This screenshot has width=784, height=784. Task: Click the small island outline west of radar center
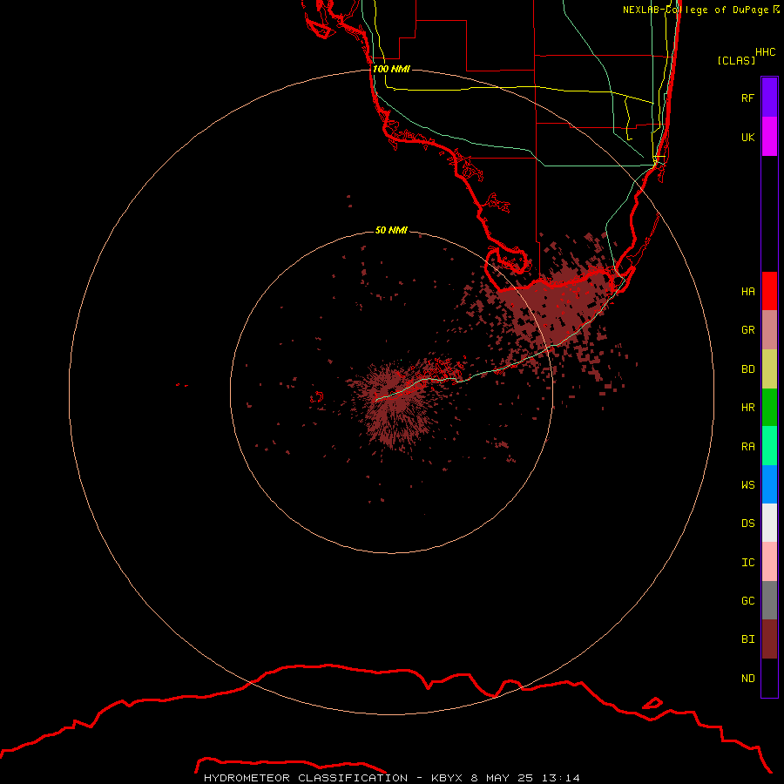click(x=317, y=397)
